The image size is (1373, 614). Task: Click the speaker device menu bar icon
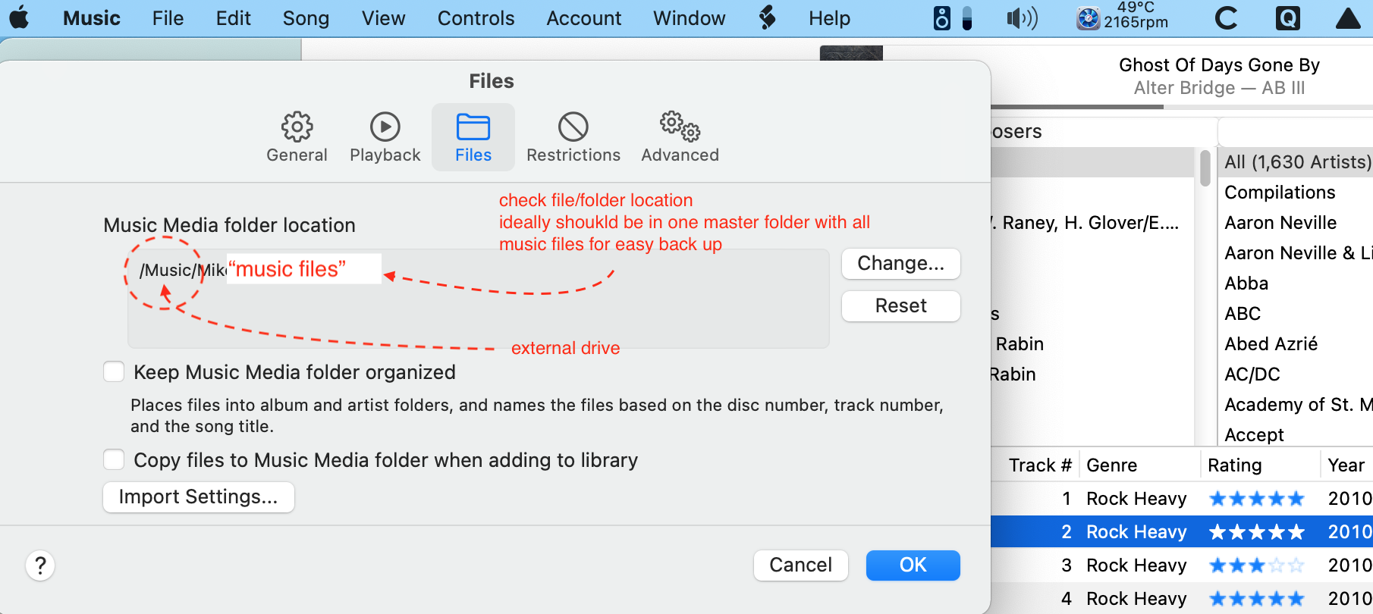point(942,18)
